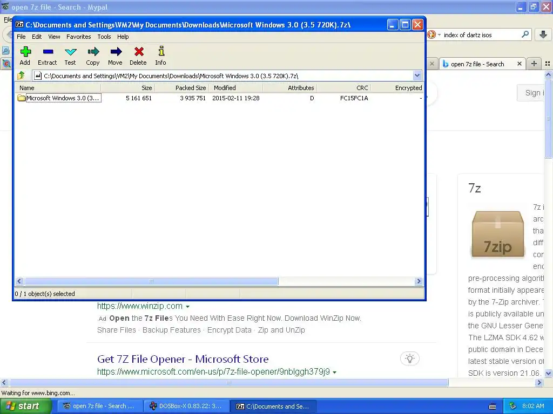
Task: Sort by the Attributes column header
Action: coord(289,88)
